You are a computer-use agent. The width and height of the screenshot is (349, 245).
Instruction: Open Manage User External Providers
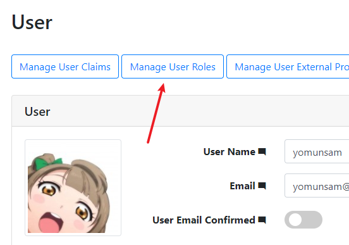pos(288,66)
